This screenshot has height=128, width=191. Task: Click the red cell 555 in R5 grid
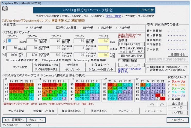tap(11, 84)
